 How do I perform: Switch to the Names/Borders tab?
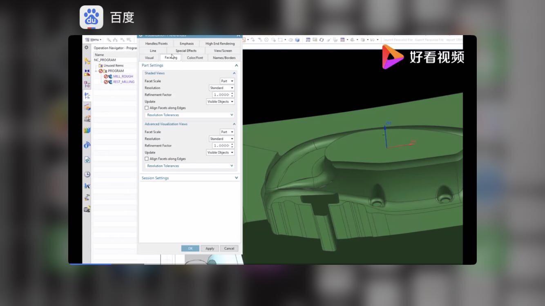coord(224,58)
